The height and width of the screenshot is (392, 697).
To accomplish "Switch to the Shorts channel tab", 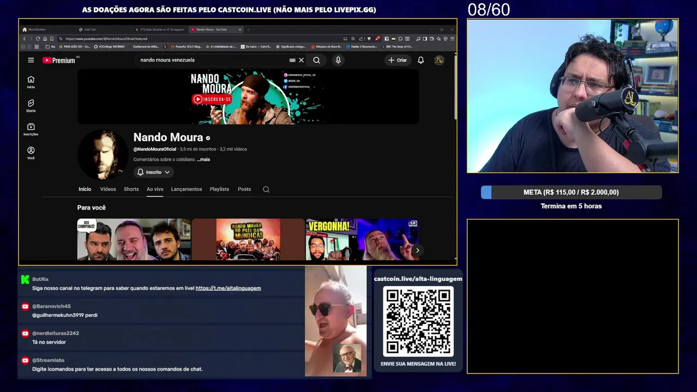I will pyautogui.click(x=131, y=189).
